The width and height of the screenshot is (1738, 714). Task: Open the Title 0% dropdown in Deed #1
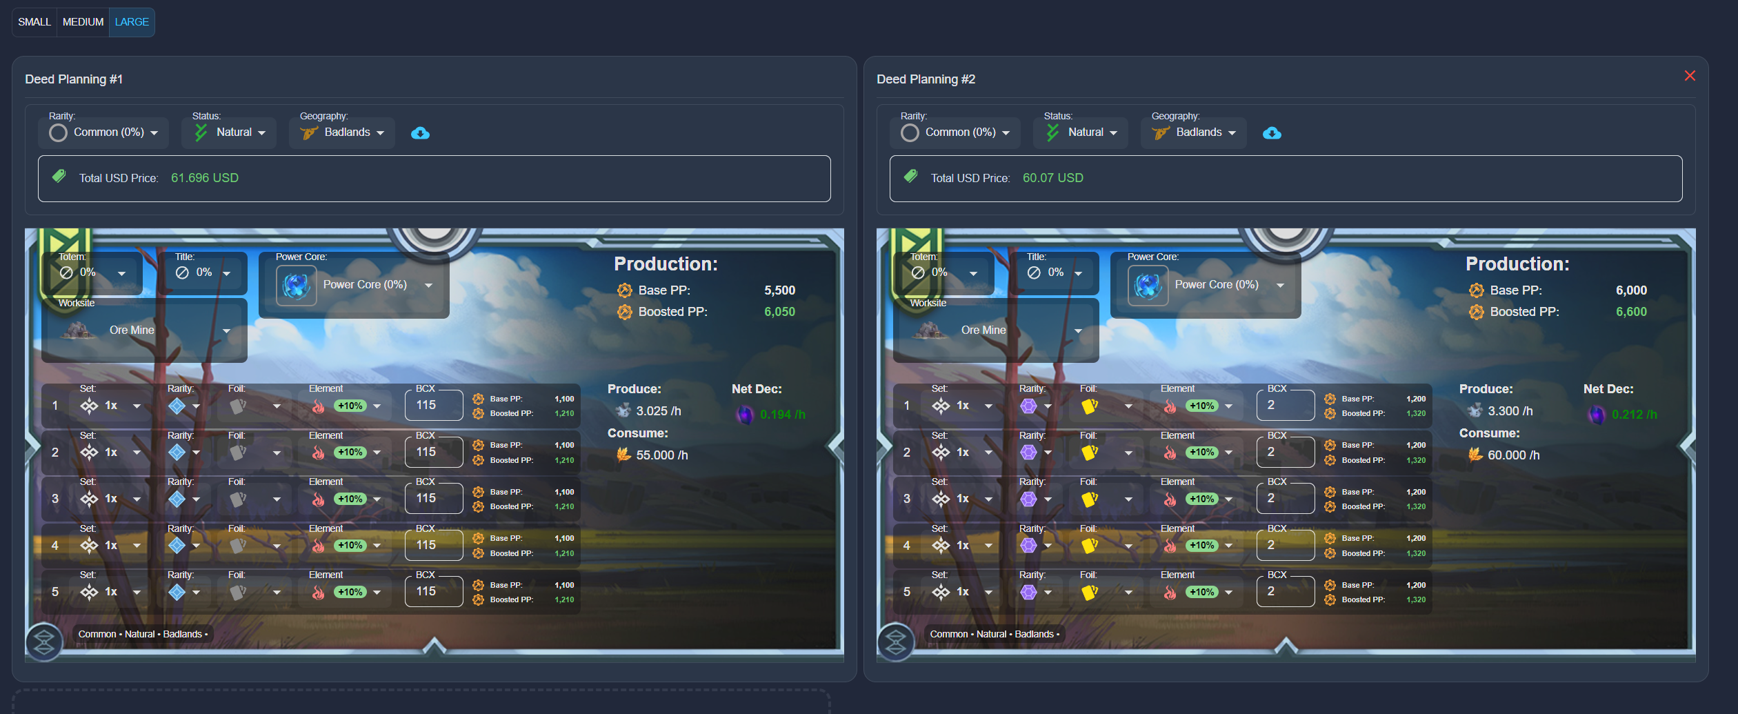[x=203, y=273]
